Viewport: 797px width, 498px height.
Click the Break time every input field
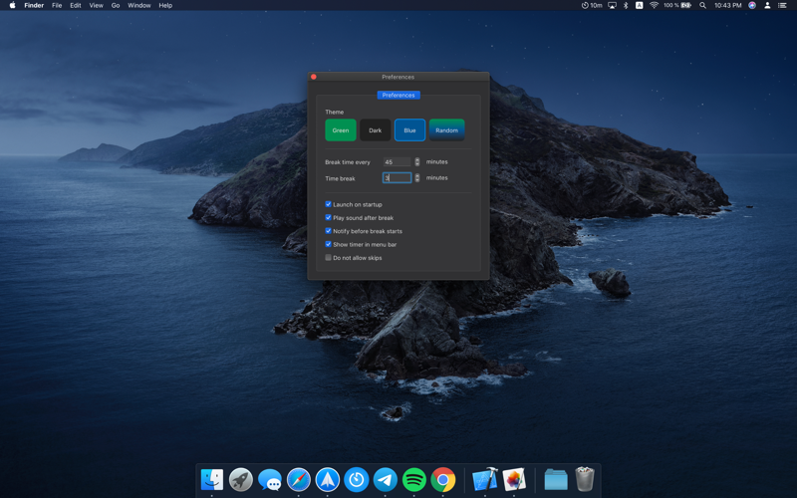pos(397,161)
